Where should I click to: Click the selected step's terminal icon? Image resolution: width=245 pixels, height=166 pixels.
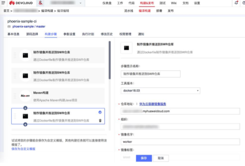26,116
